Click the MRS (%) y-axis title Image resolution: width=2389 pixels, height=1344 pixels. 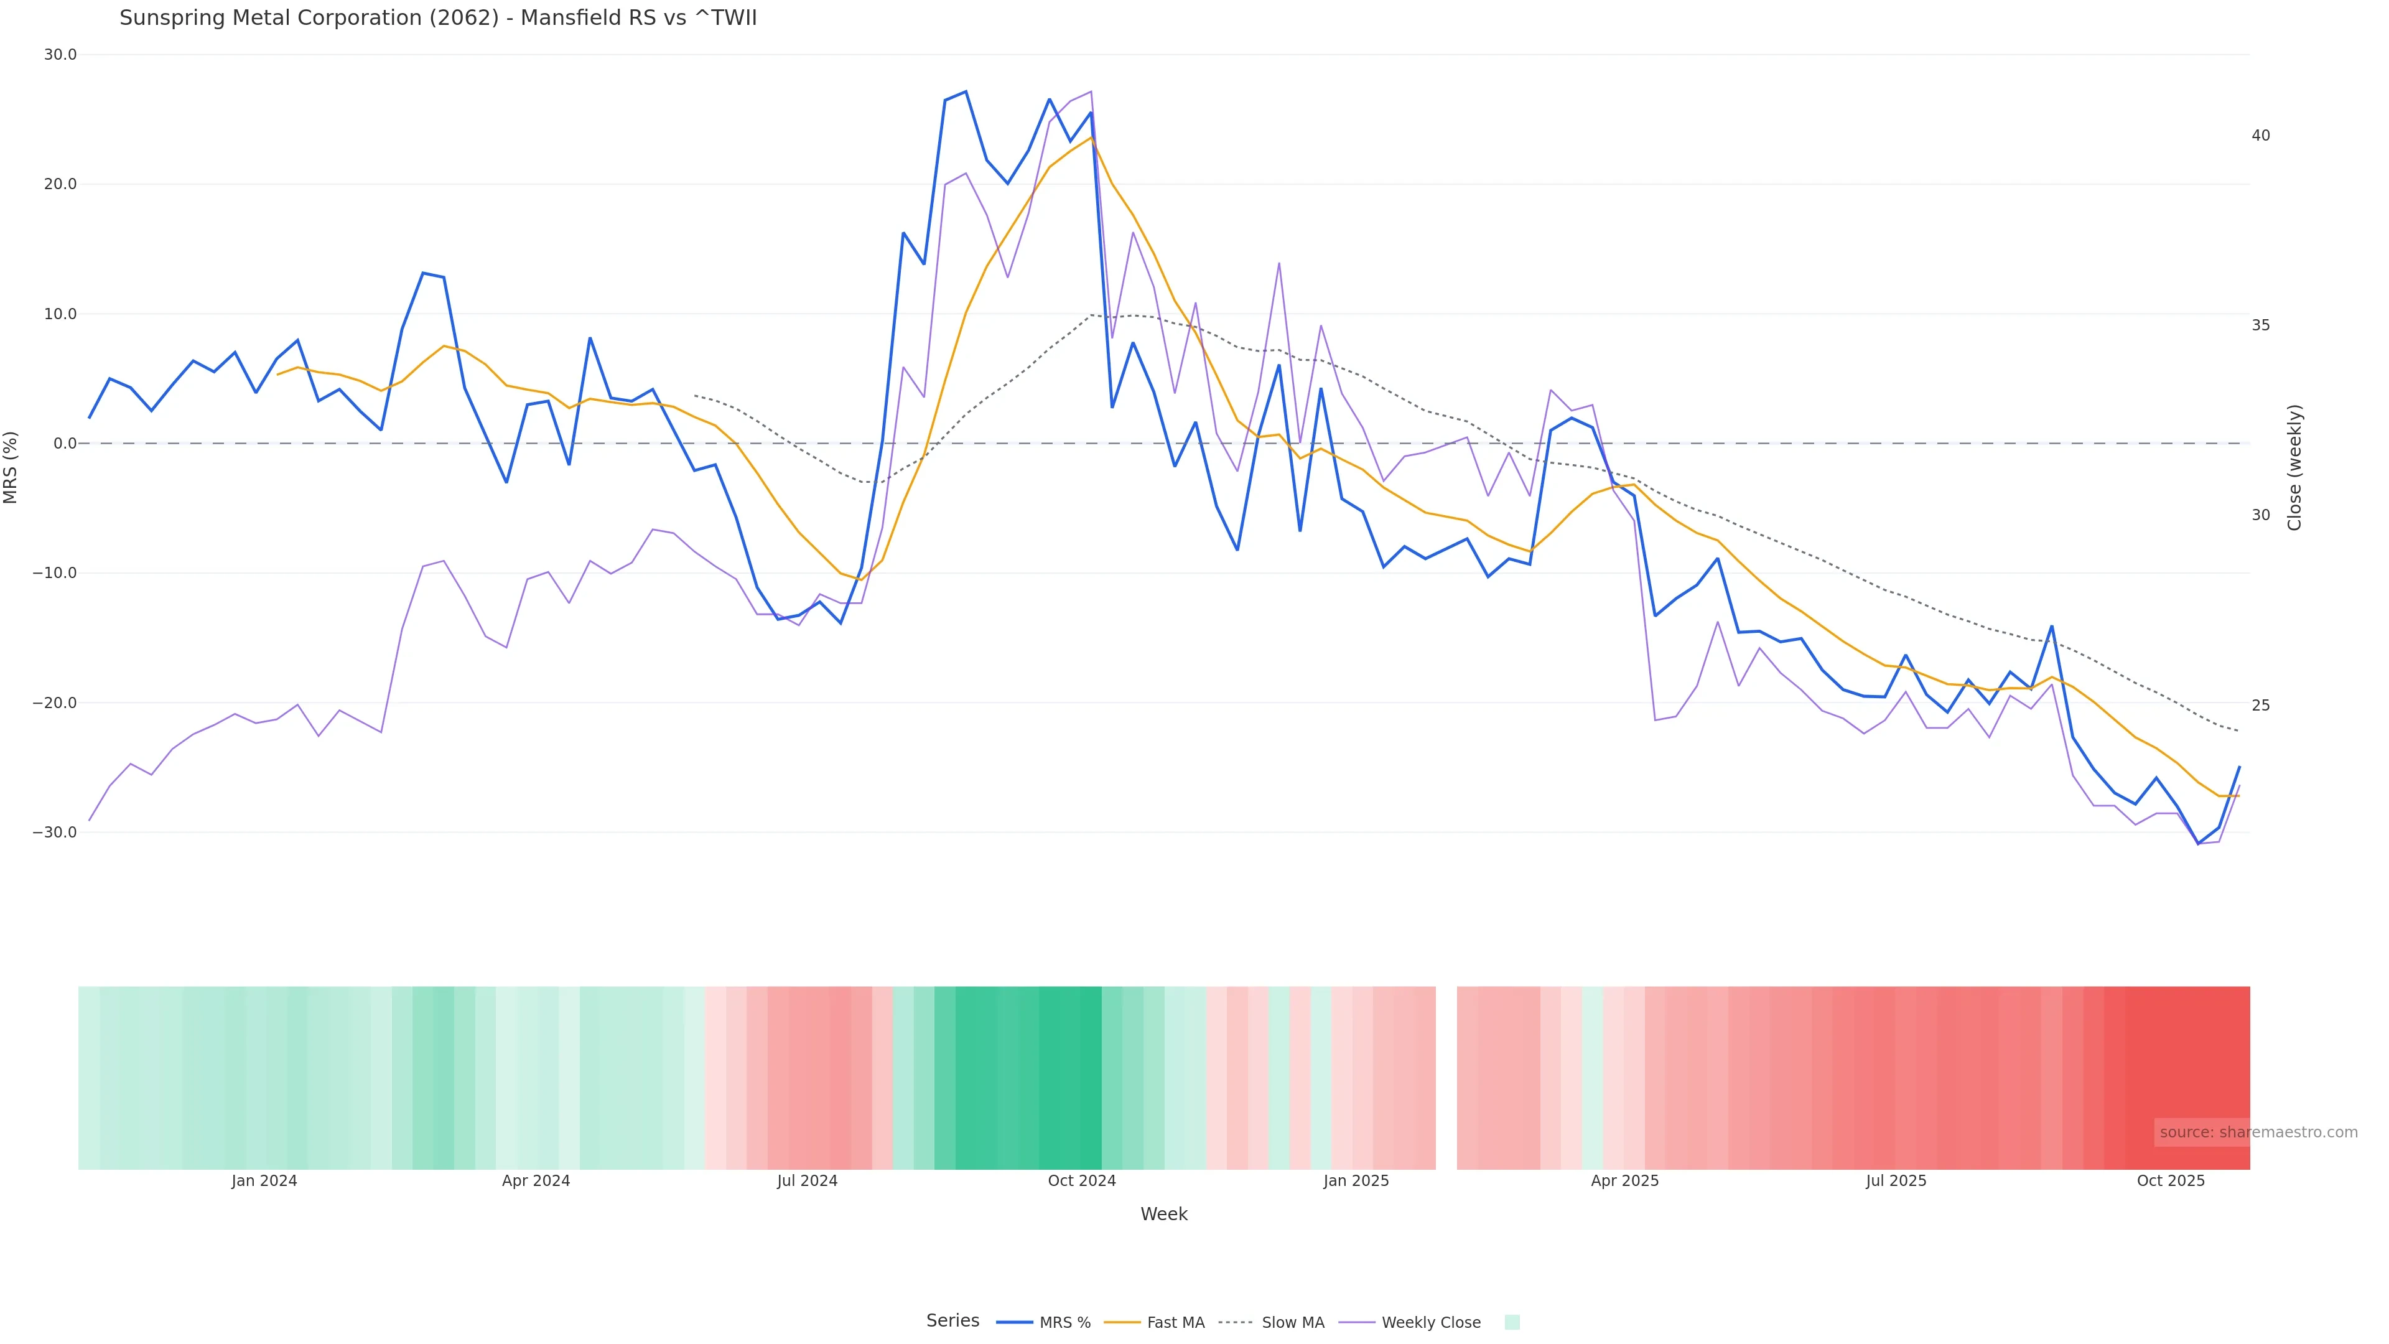pos(11,467)
